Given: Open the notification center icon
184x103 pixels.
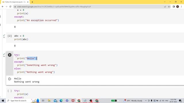Looking at the screenshot, I should click(x=180, y=100).
